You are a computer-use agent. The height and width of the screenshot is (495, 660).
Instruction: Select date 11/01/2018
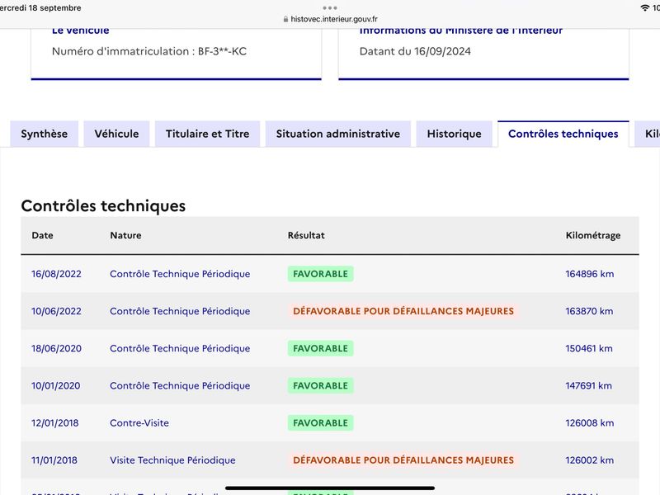(54, 460)
